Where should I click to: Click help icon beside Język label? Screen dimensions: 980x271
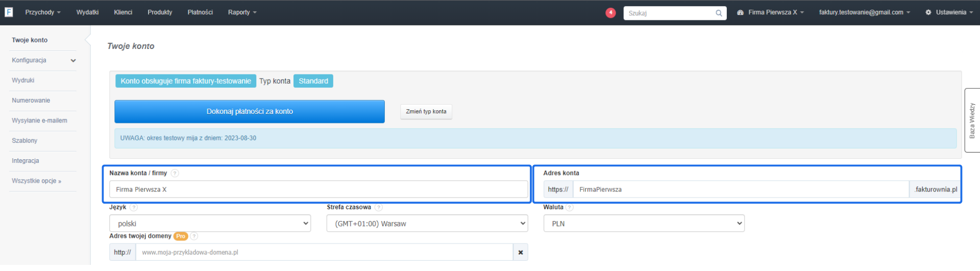pyautogui.click(x=134, y=208)
